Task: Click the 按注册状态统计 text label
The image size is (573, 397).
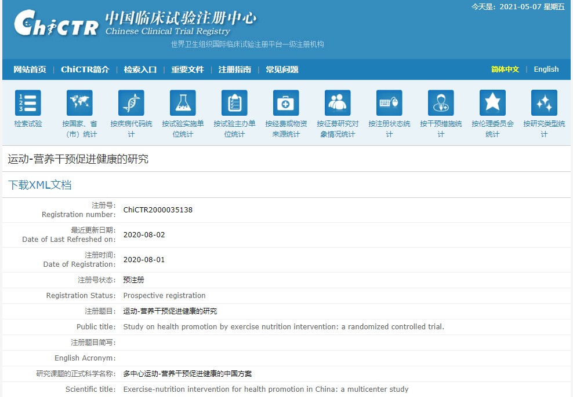Action: click(x=389, y=128)
